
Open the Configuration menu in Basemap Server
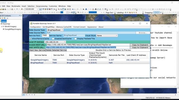click(36, 27)
